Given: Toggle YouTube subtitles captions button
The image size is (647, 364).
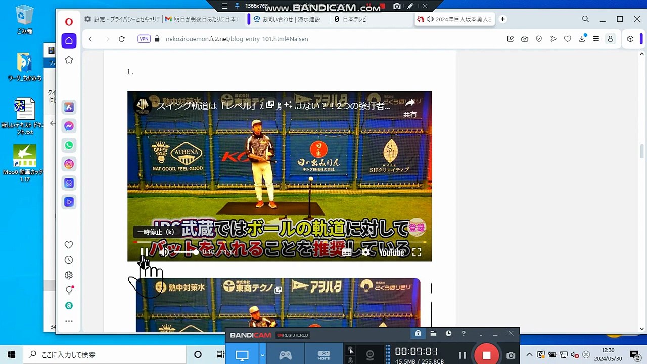Looking at the screenshot, I should click(347, 252).
